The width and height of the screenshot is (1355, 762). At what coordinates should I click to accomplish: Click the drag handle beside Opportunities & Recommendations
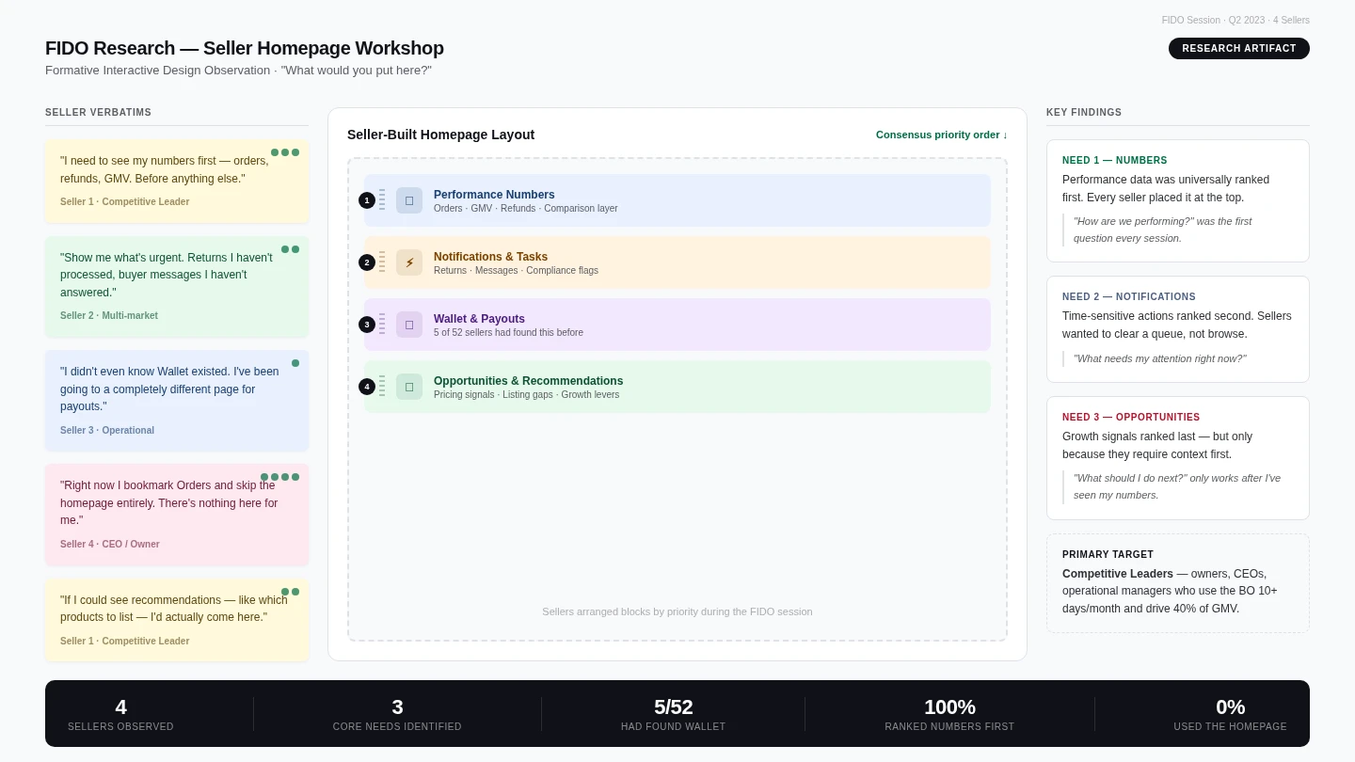(381, 387)
